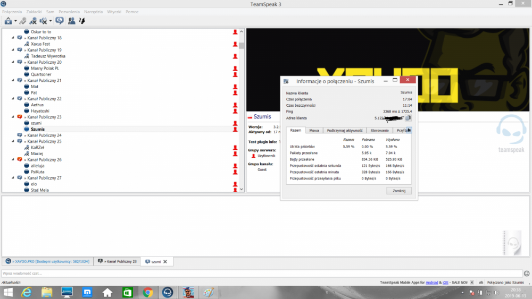This screenshot has height=299, width=532.
Task: Toggle the activate microphone toolbar icon
Action: (23, 21)
